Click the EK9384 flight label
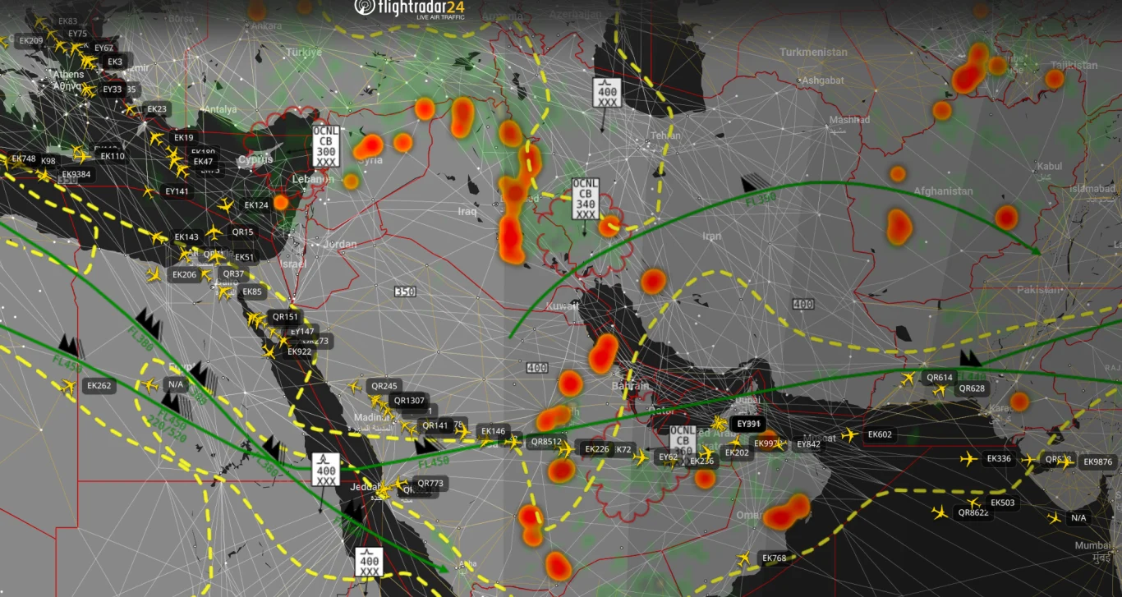 tap(76, 174)
